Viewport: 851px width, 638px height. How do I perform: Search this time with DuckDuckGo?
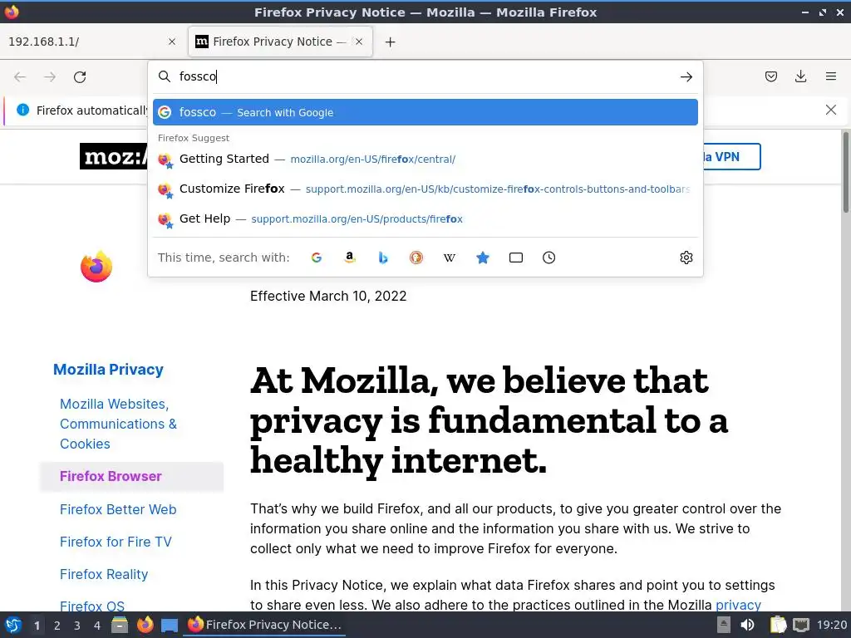(x=416, y=258)
